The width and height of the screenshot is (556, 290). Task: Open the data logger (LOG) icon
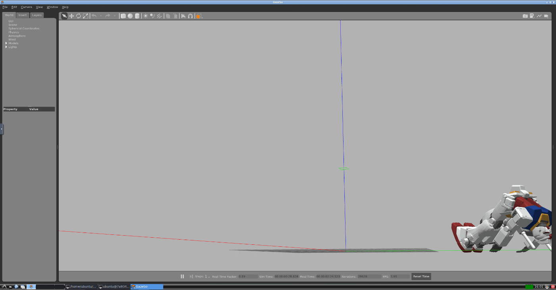[533, 16]
